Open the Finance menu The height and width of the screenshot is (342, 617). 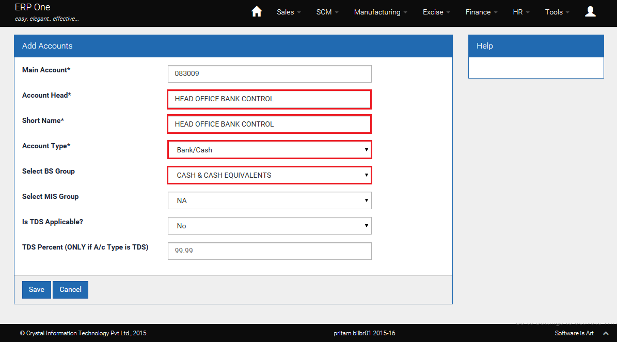pos(482,12)
